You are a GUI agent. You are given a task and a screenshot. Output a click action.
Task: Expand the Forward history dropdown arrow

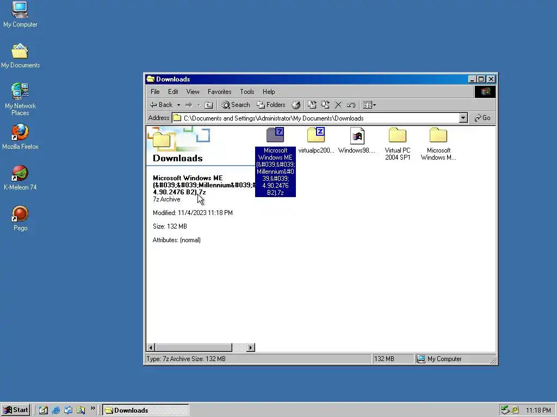pyautogui.click(x=199, y=105)
